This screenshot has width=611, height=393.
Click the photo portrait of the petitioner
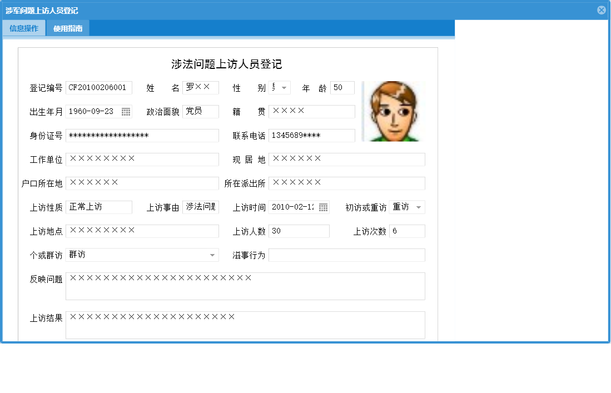click(x=394, y=111)
